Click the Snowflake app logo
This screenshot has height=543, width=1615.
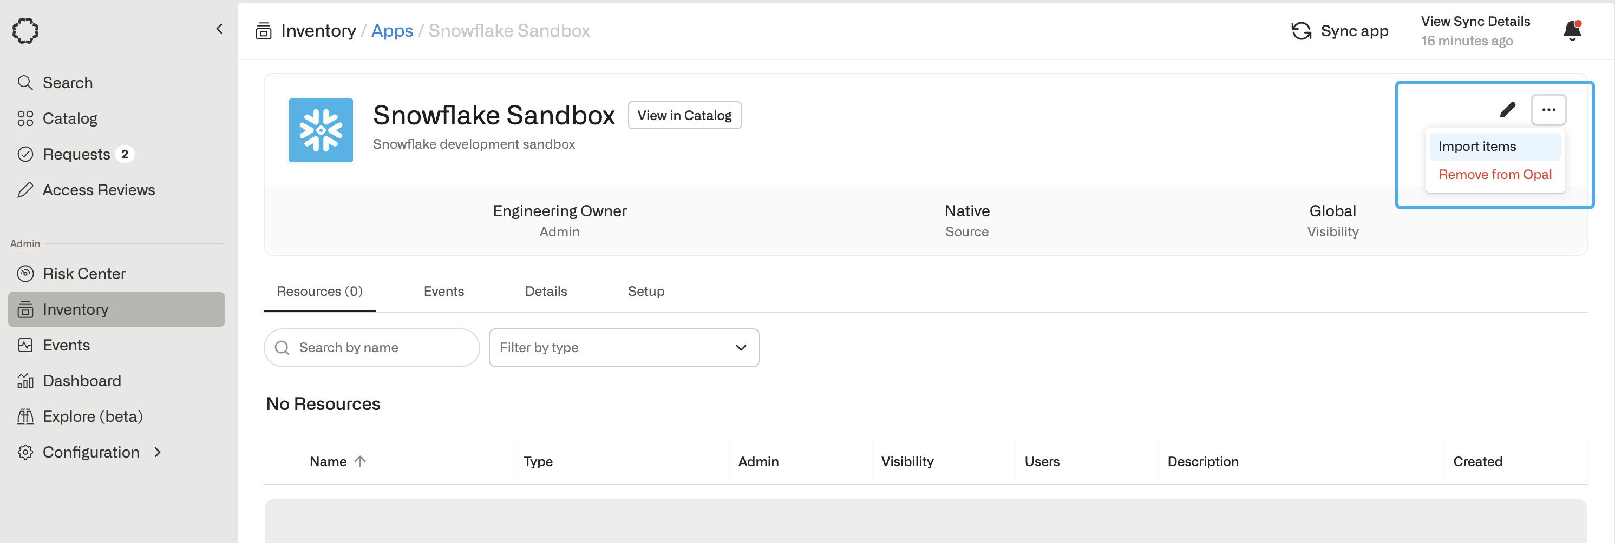(x=321, y=130)
